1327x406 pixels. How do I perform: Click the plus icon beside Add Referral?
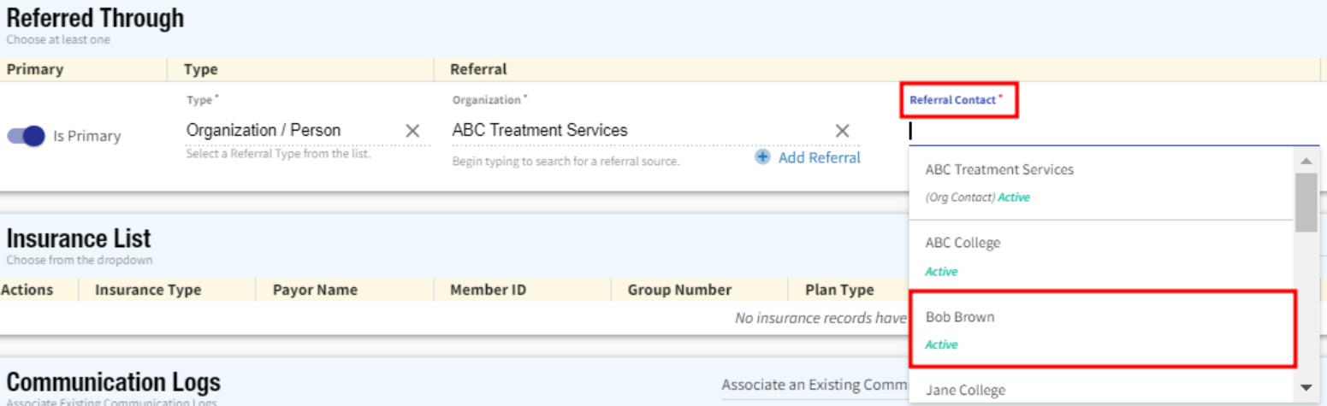762,157
